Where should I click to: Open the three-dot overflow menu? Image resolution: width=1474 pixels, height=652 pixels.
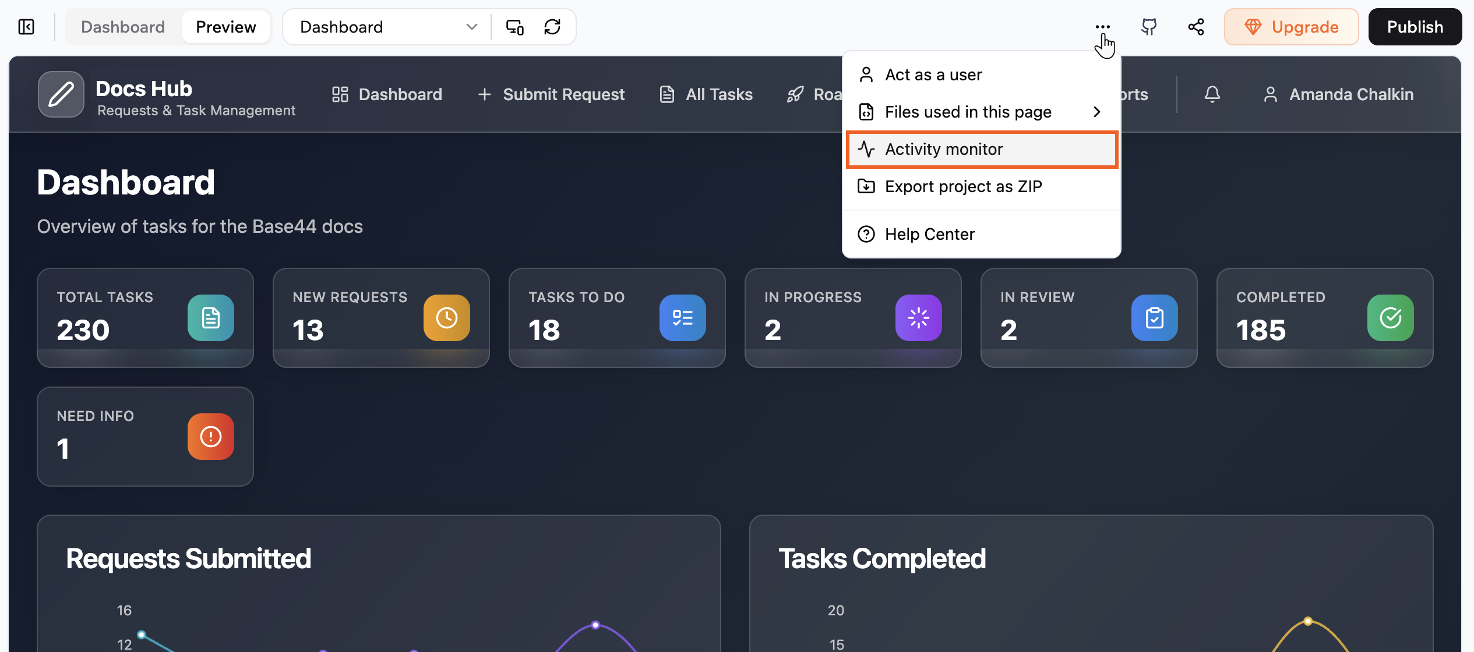(1103, 27)
